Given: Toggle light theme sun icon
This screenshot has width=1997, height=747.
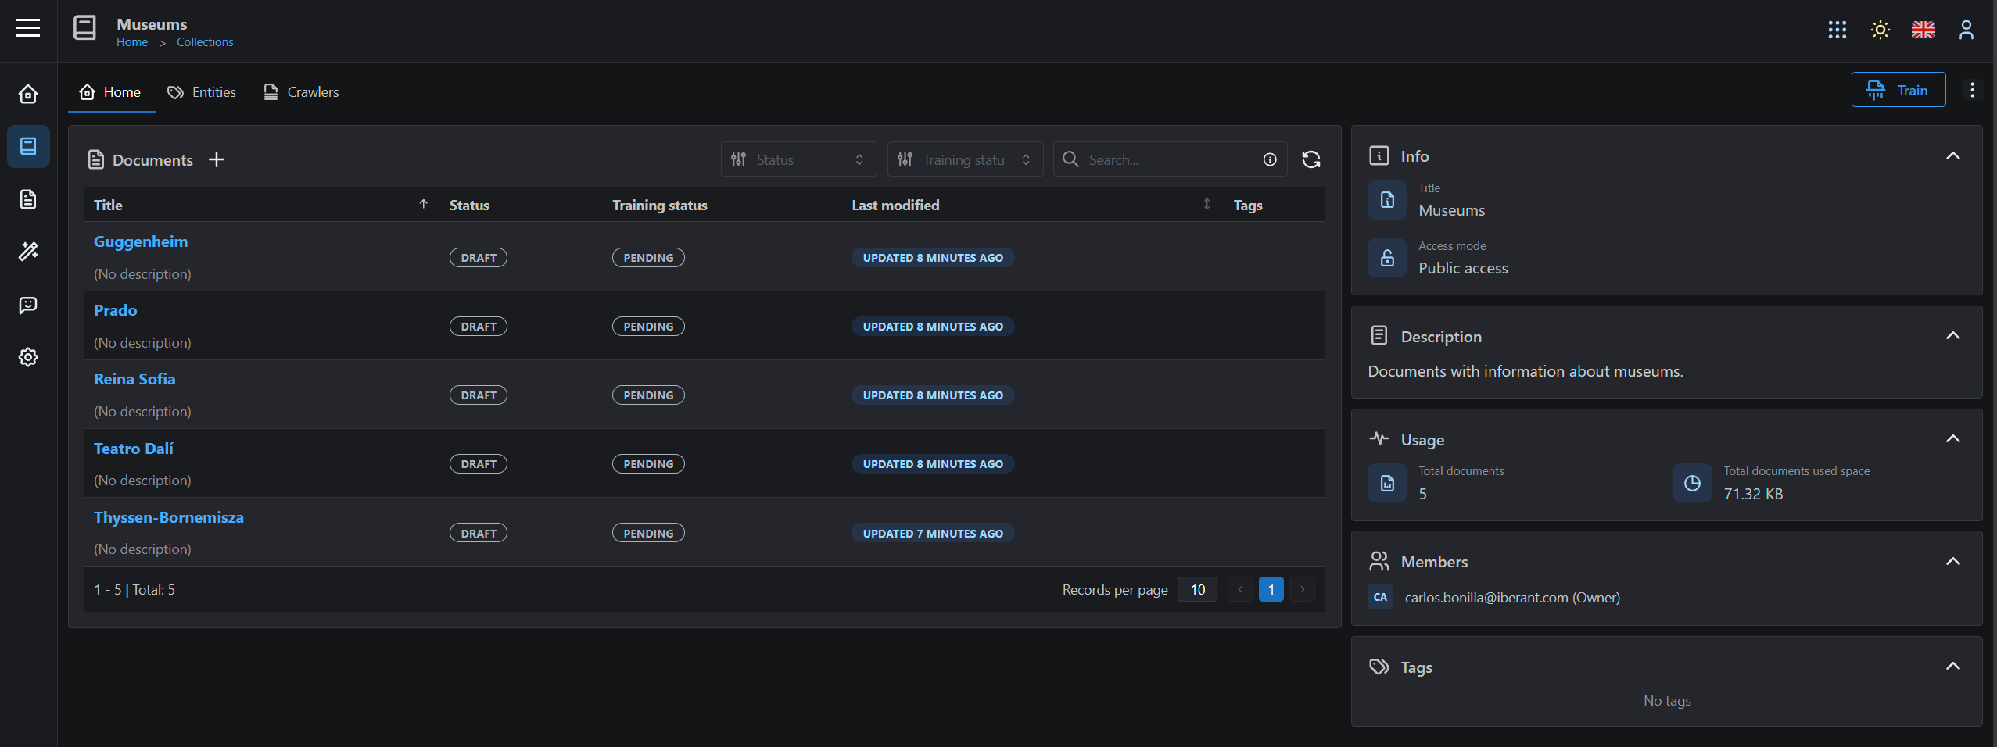Looking at the screenshot, I should coord(1880,30).
